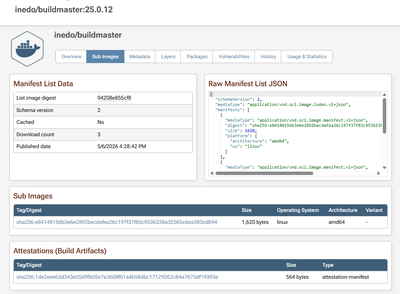The width and height of the screenshot is (400, 294).
Task: Click the linux operating system cell
Action: [282, 222]
